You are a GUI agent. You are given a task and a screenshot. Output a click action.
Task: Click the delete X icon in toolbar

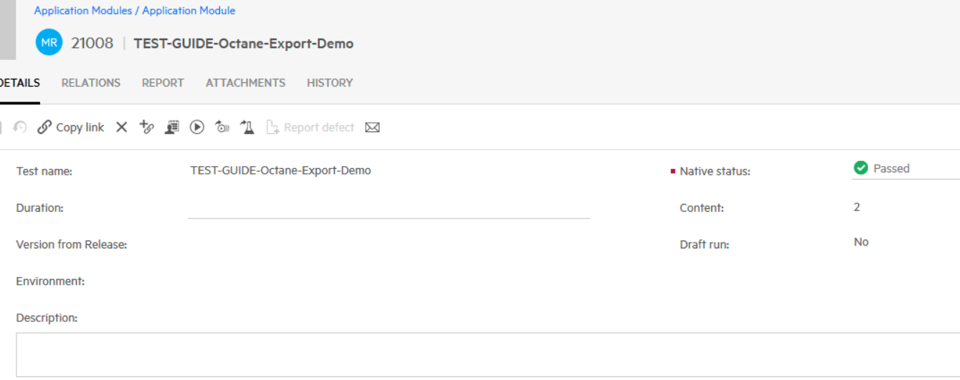coord(122,127)
